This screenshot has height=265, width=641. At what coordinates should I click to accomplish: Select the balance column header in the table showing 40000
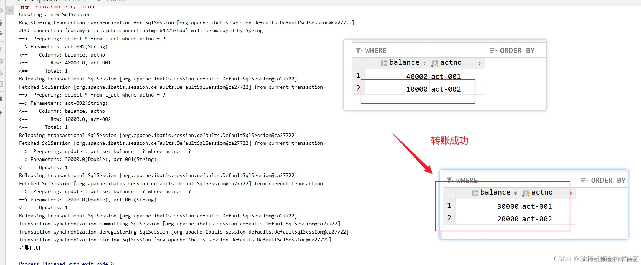pos(397,63)
